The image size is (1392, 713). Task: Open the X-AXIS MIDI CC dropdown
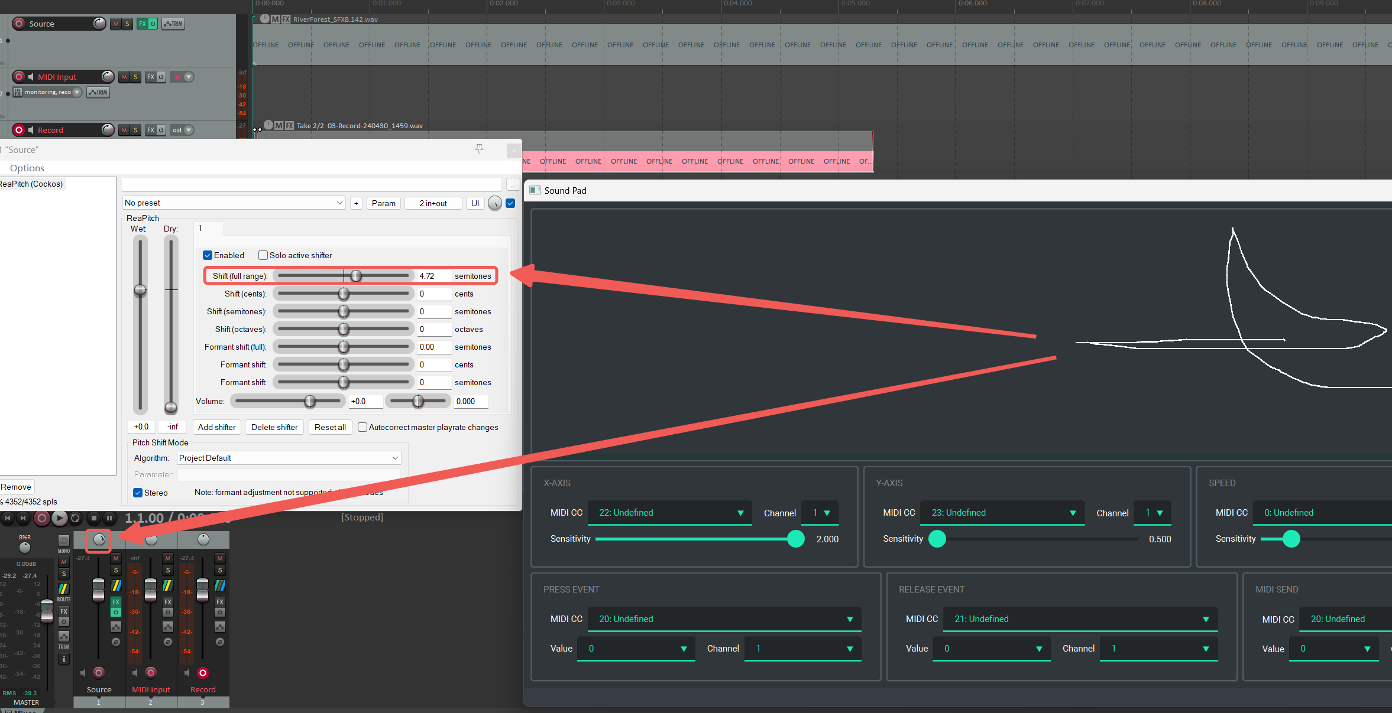669,513
